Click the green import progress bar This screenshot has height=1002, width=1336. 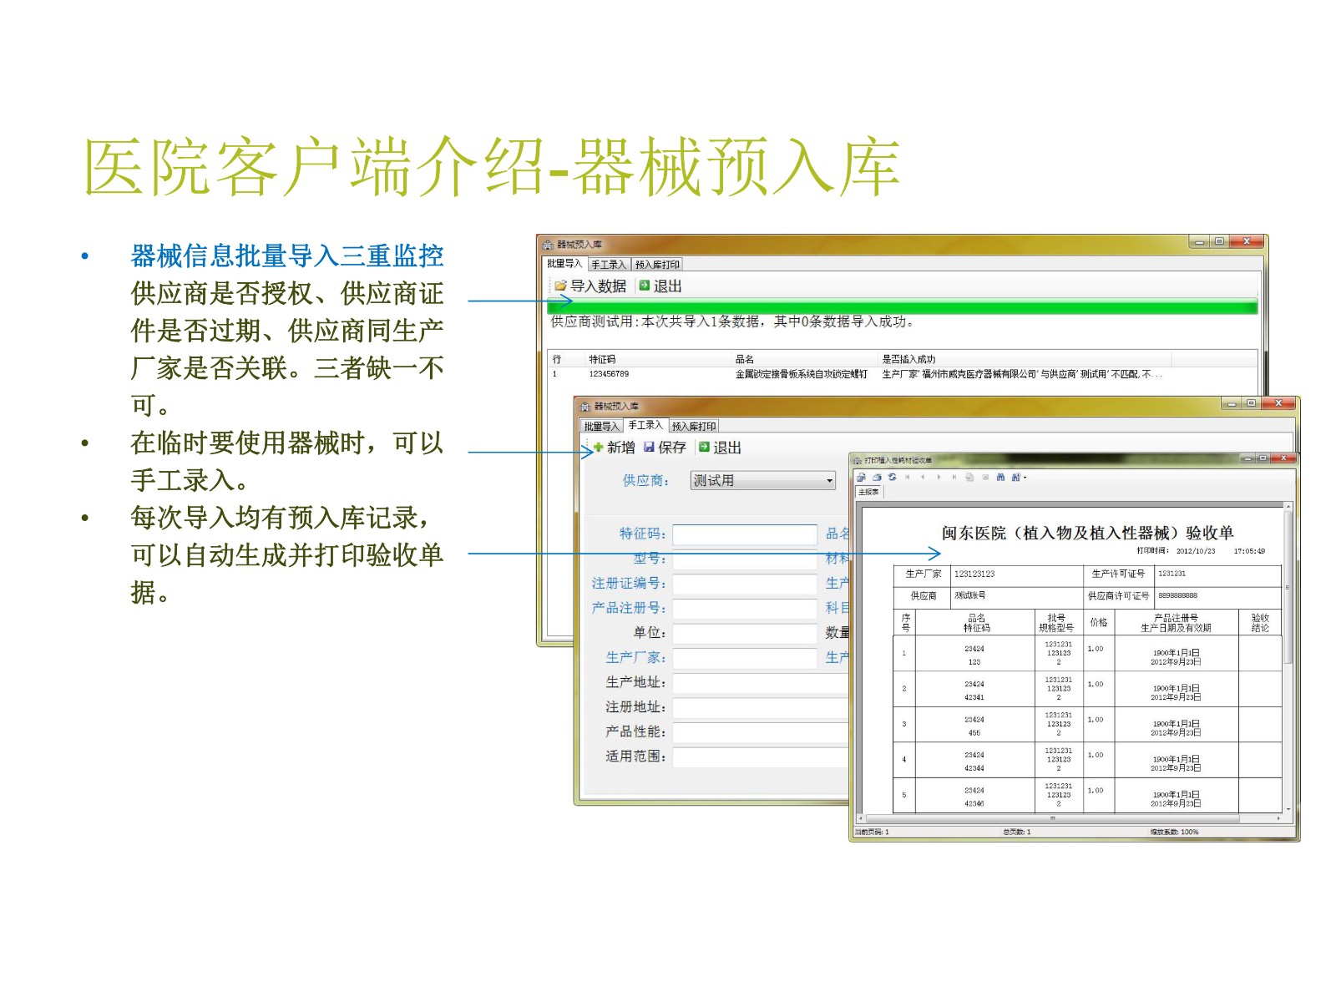pos(902,307)
